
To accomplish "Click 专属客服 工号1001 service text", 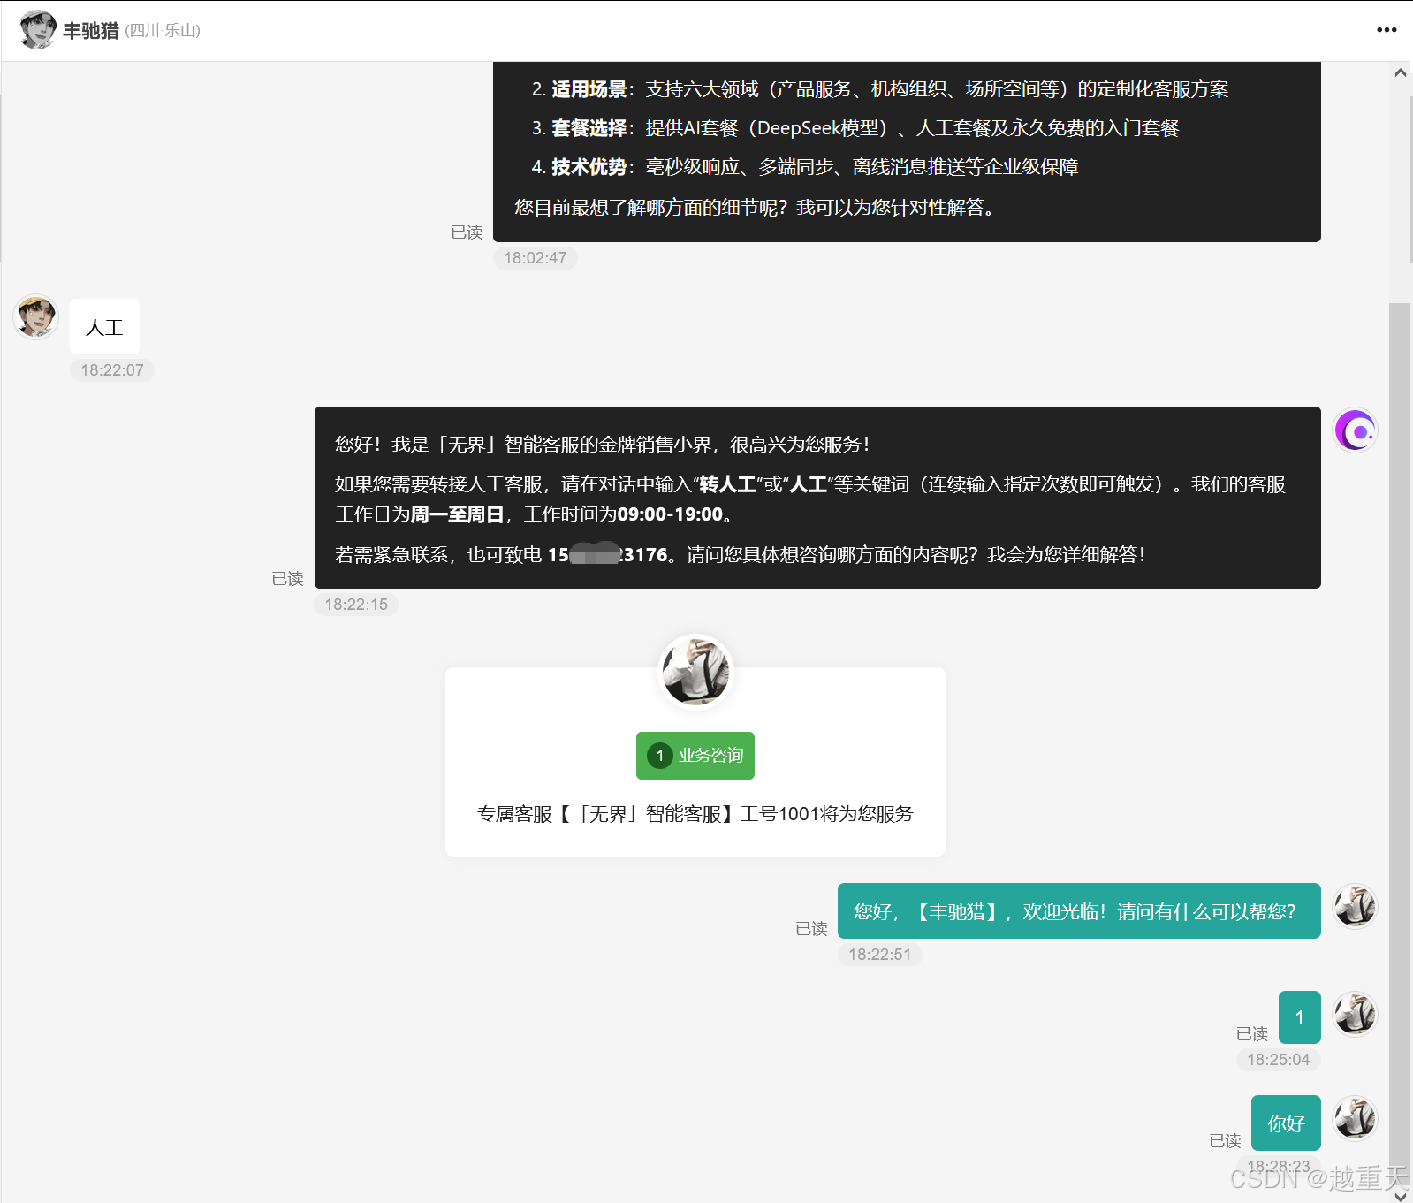I will pos(695,814).
